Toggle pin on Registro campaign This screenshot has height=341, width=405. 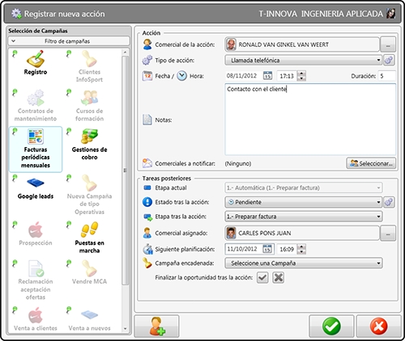click(x=15, y=53)
